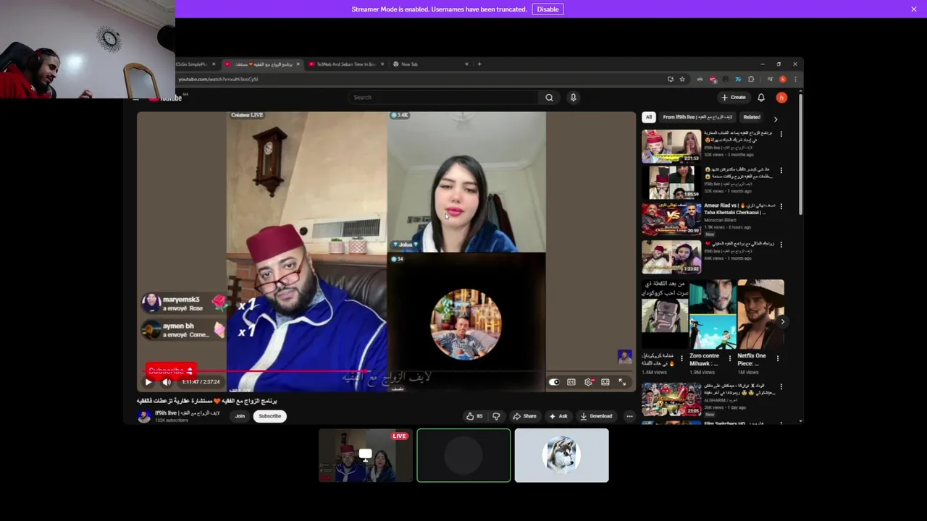Image resolution: width=927 pixels, height=521 pixels.
Task: Dislike the video with thumbs down
Action: 496,416
